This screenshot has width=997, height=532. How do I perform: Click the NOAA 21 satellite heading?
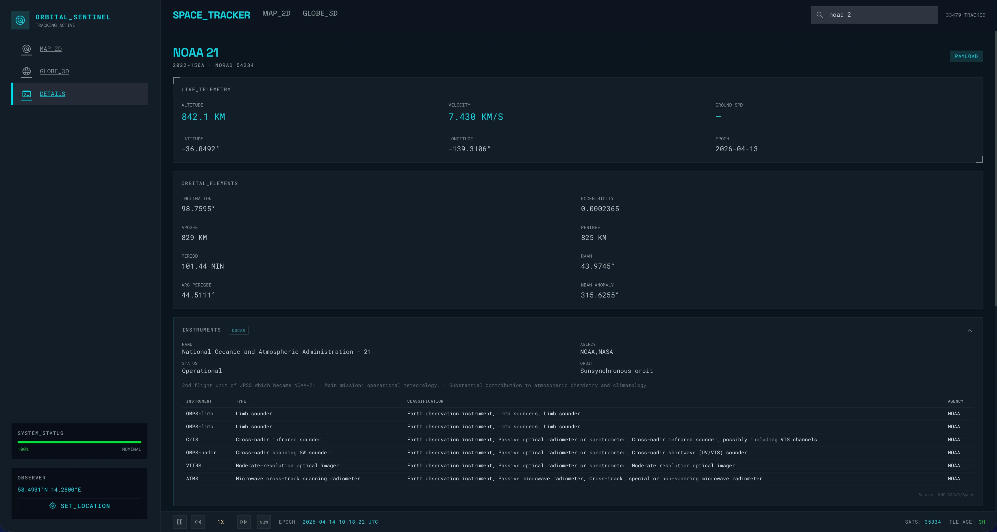click(195, 52)
